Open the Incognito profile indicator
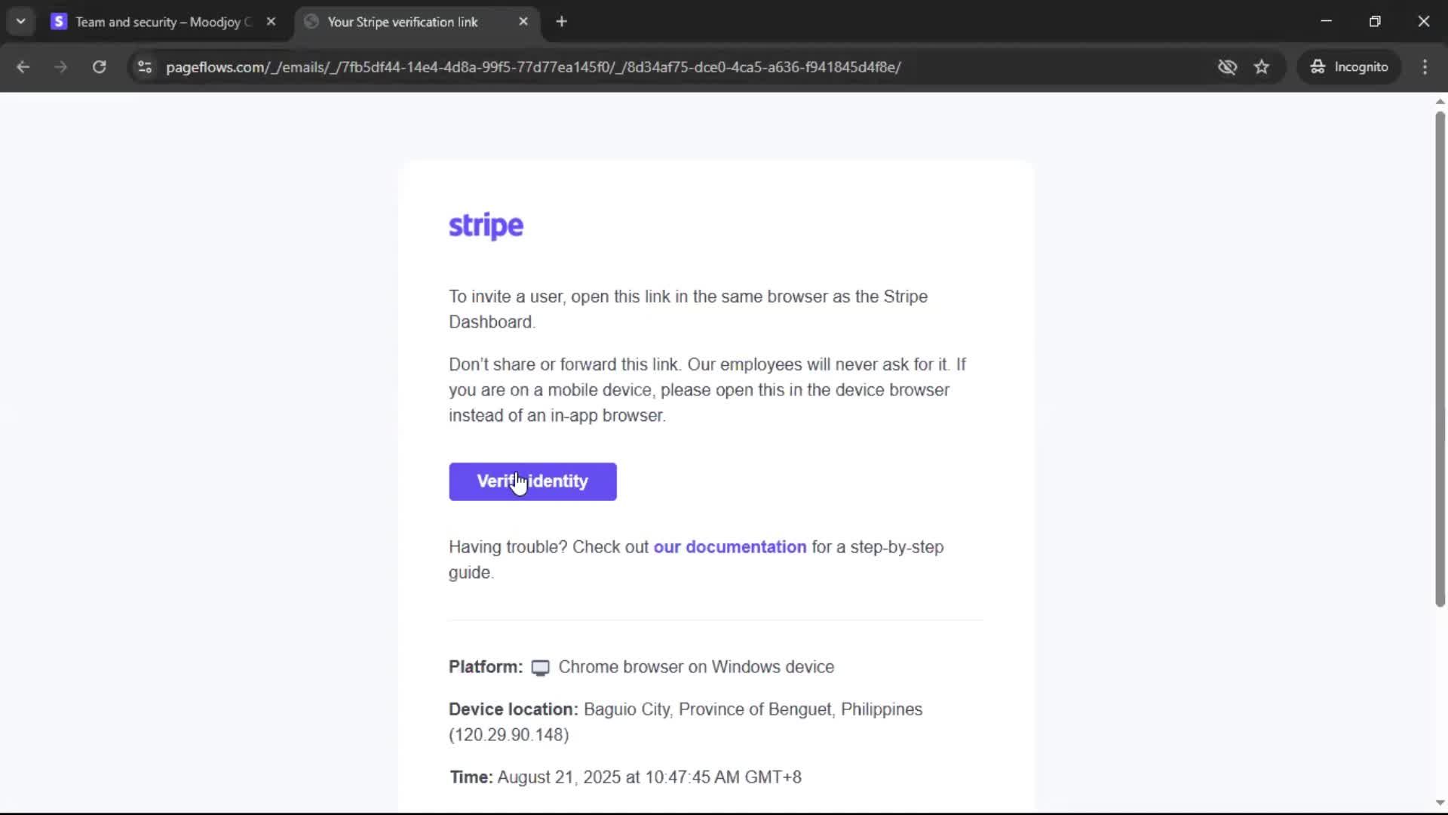 tap(1349, 67)
